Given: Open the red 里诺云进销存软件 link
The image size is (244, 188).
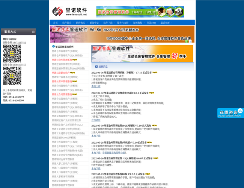Looking at the screenshot, I should [x=61, y=73].
